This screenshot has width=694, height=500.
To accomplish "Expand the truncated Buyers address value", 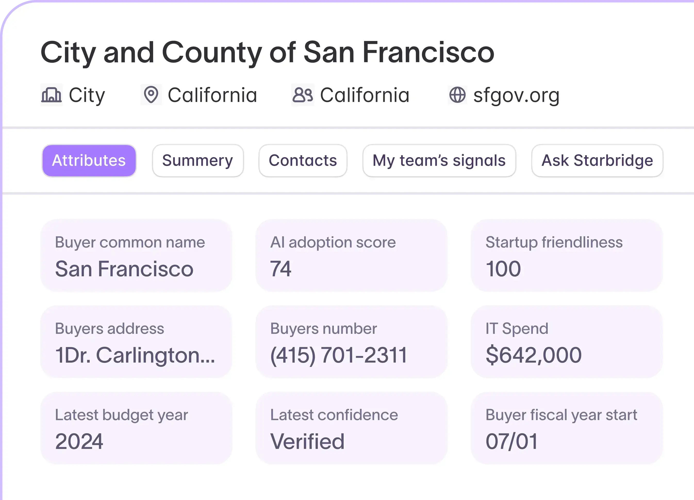I will (135, 355).
